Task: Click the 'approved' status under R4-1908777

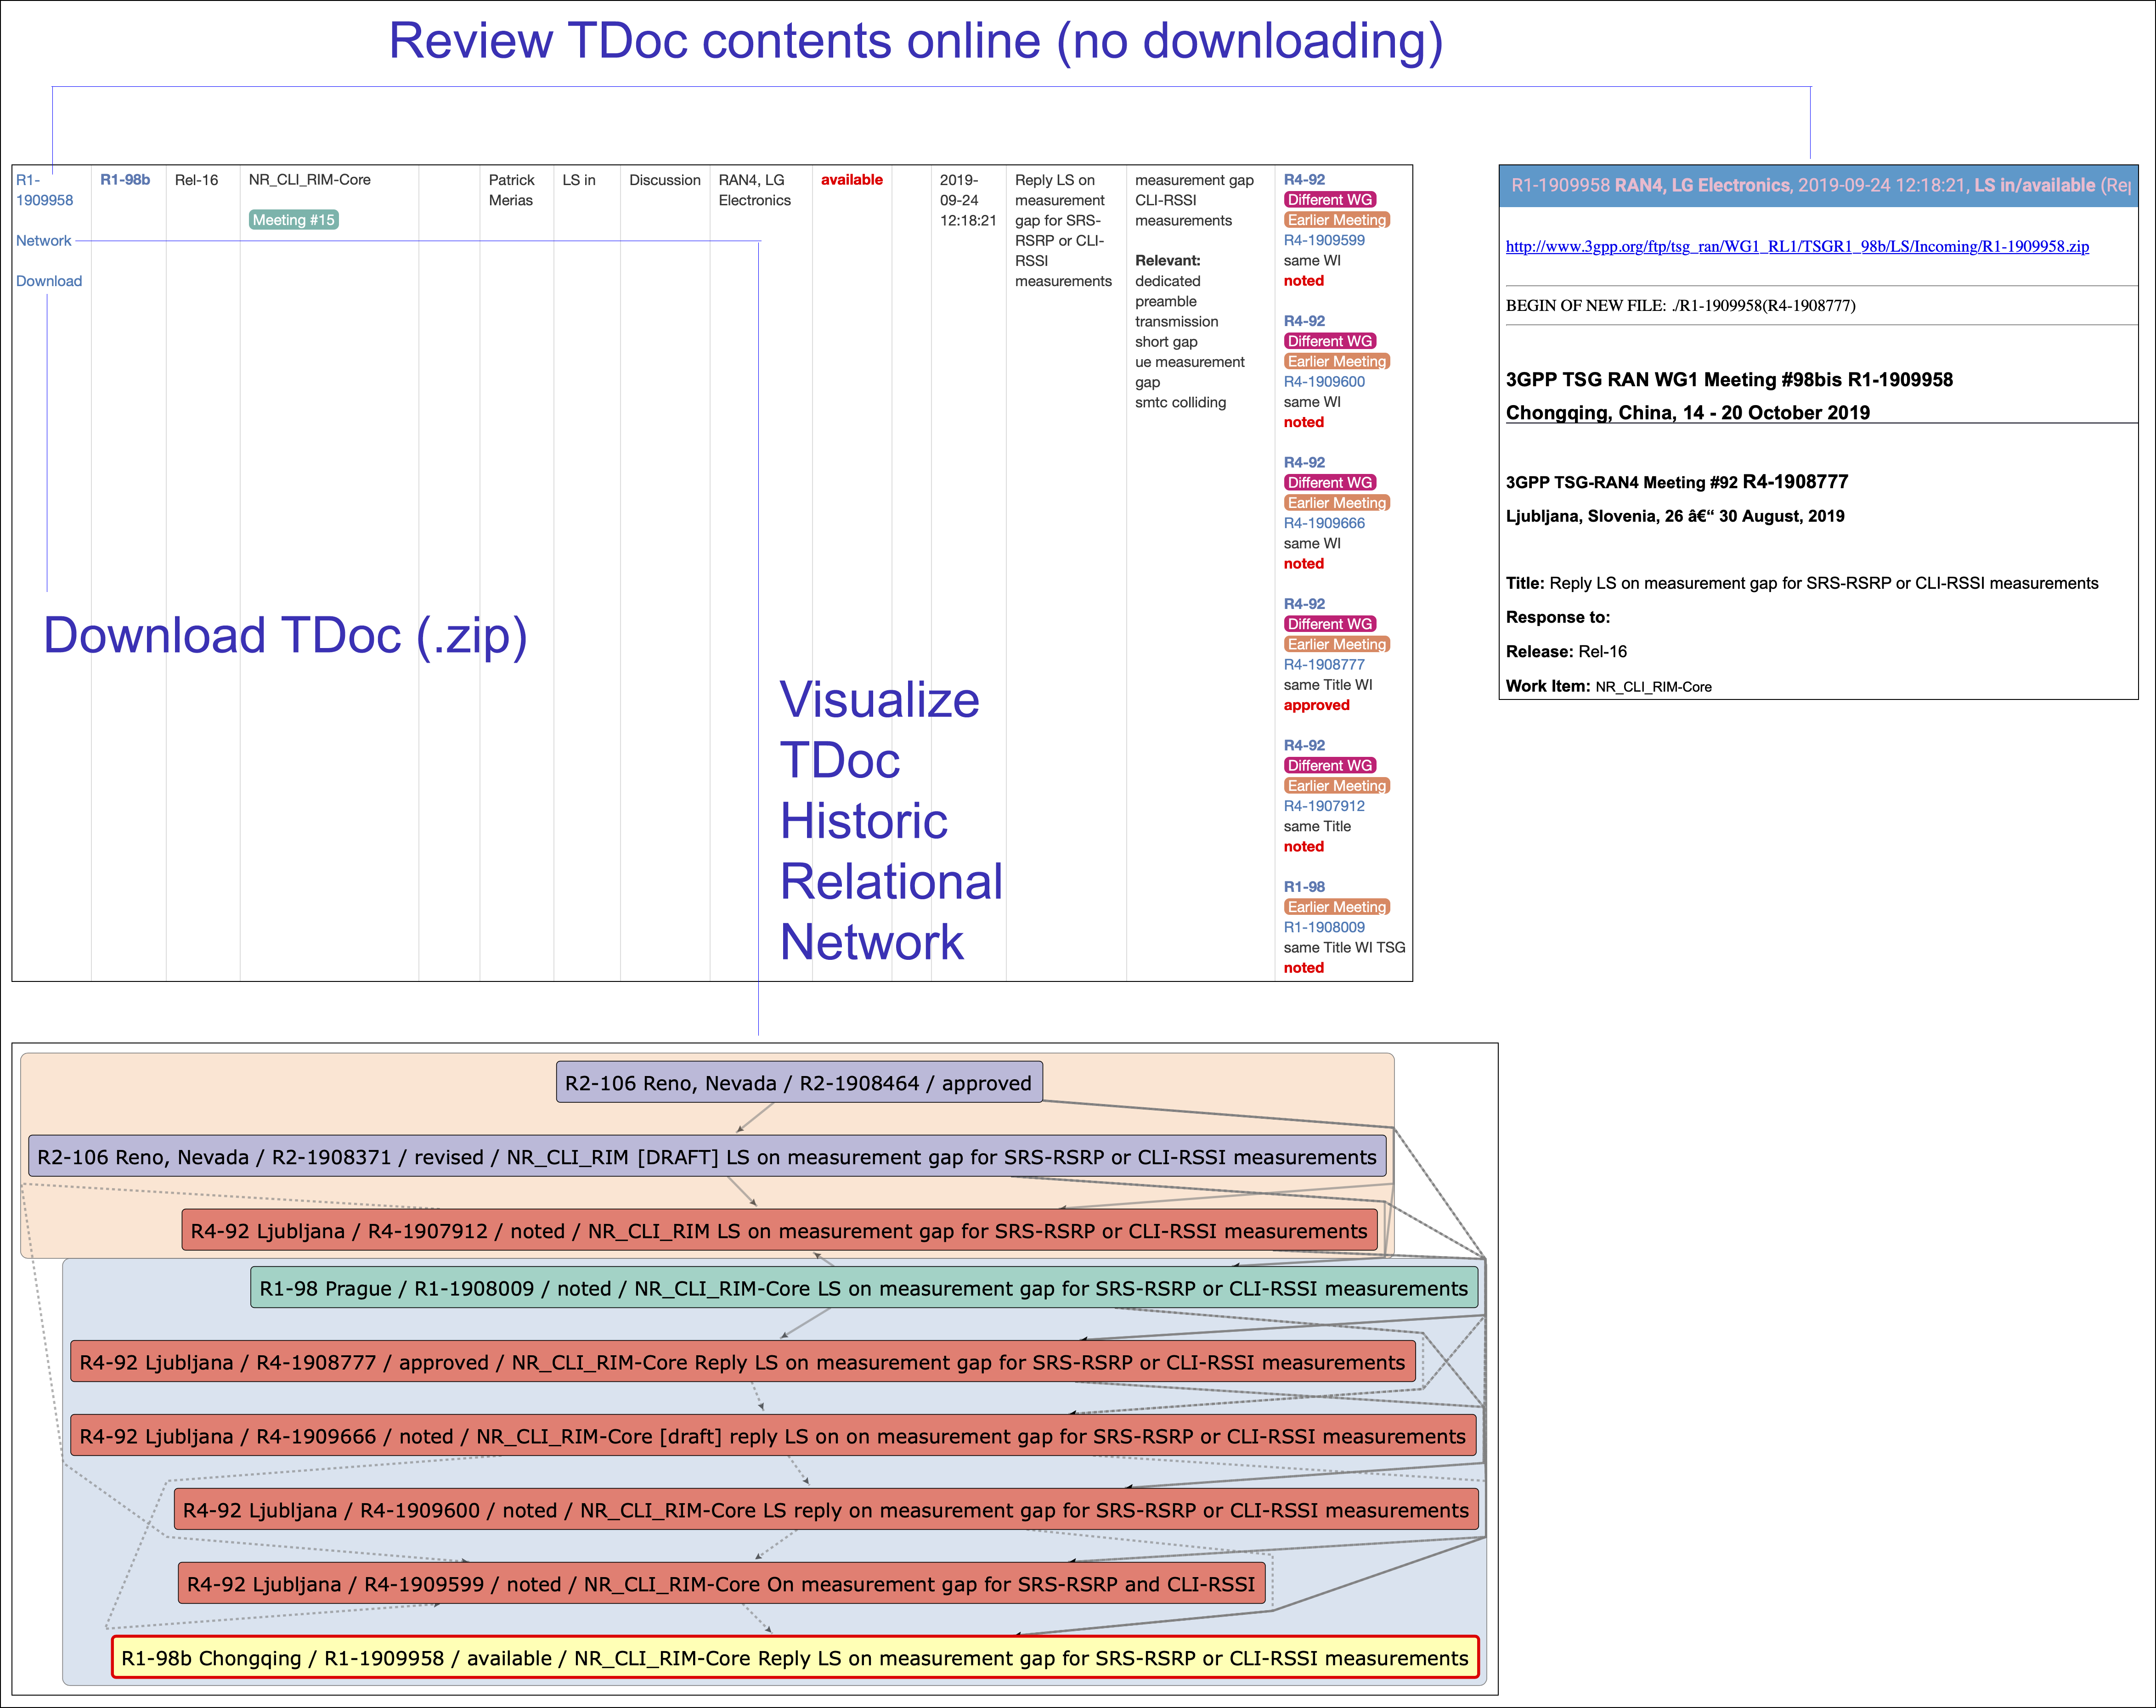Action: (1317, 705)
